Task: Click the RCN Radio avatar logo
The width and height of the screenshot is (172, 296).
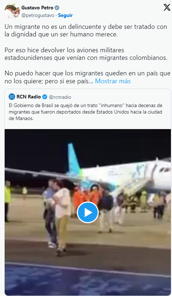Action: [x=12, y=97]
